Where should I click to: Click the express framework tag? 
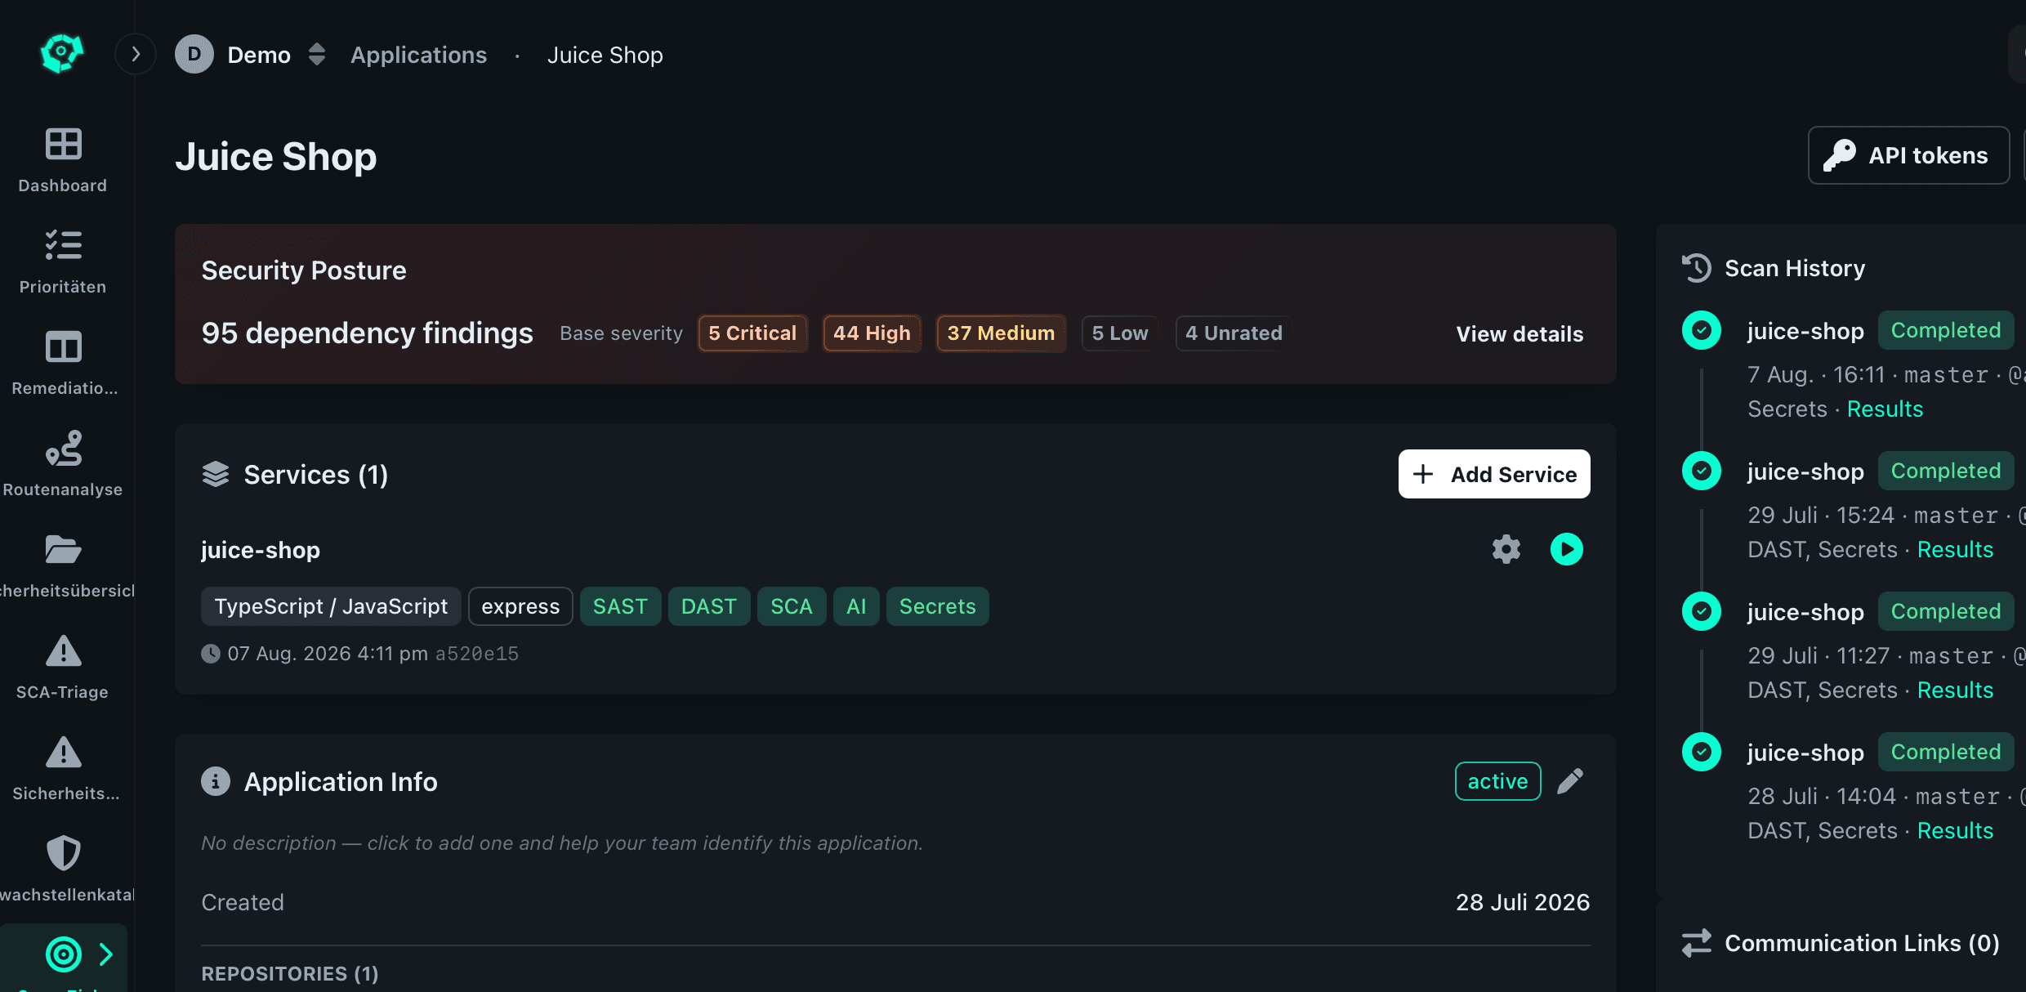[x=520, y=606]
